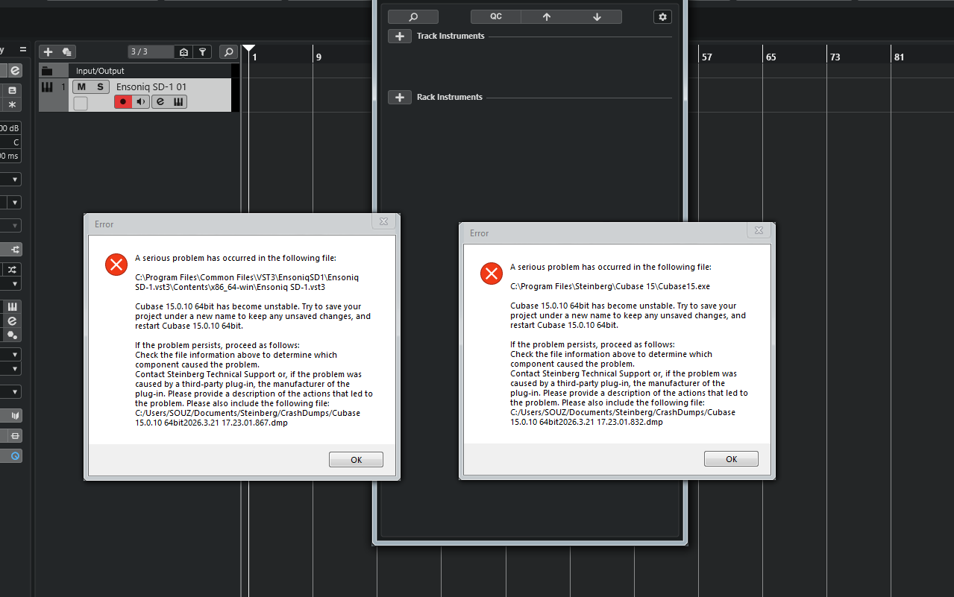Screen dimensions: 954x597
Task: Open track presets icon next to Add Track
Action: point(67,51)
